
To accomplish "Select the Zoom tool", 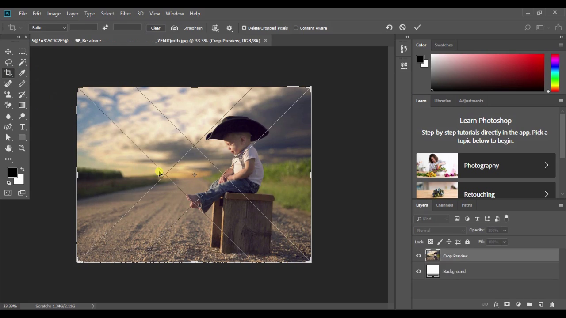I will 22,148.
